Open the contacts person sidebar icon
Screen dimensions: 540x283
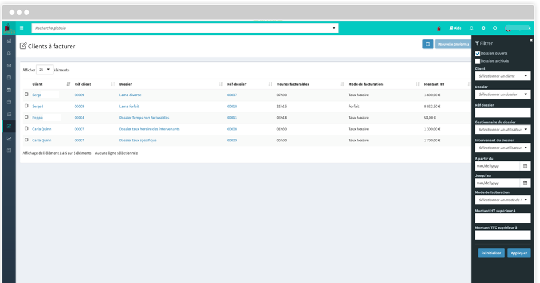click(9, 53)
